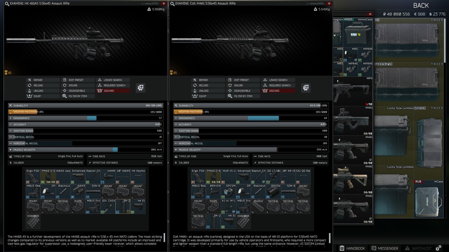Click the DPCSM sight slot on Colt M4A1
The width and height of the screenshot is (449, 252).
(x=228, y=192)
